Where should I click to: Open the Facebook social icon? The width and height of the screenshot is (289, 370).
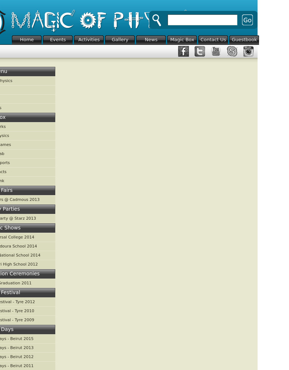(184, 52)
